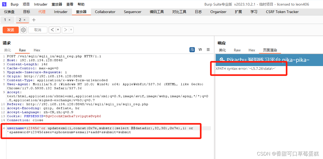Click the Content-Type header line
The image size is (323, 159).
[x=57, y=80]
